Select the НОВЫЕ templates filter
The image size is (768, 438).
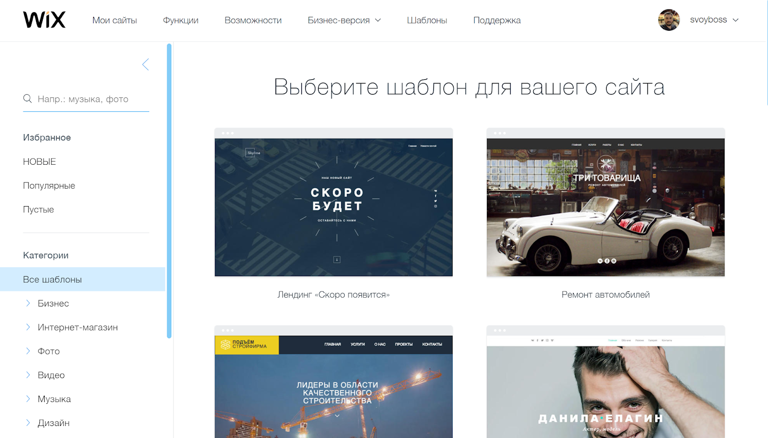pos(39,161)
